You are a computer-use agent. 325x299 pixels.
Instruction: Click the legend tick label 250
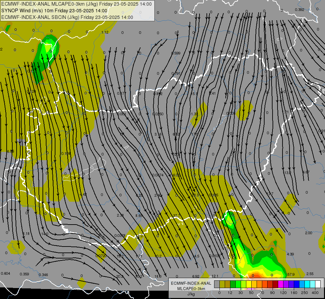(x=304, y=293)
